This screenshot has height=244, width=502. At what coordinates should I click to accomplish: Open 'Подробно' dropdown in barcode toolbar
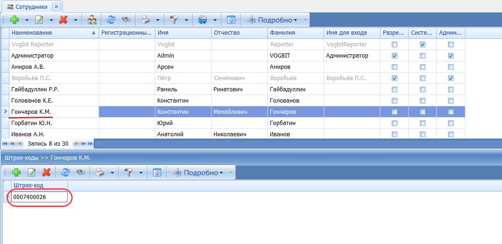click(x=198, y=173)
